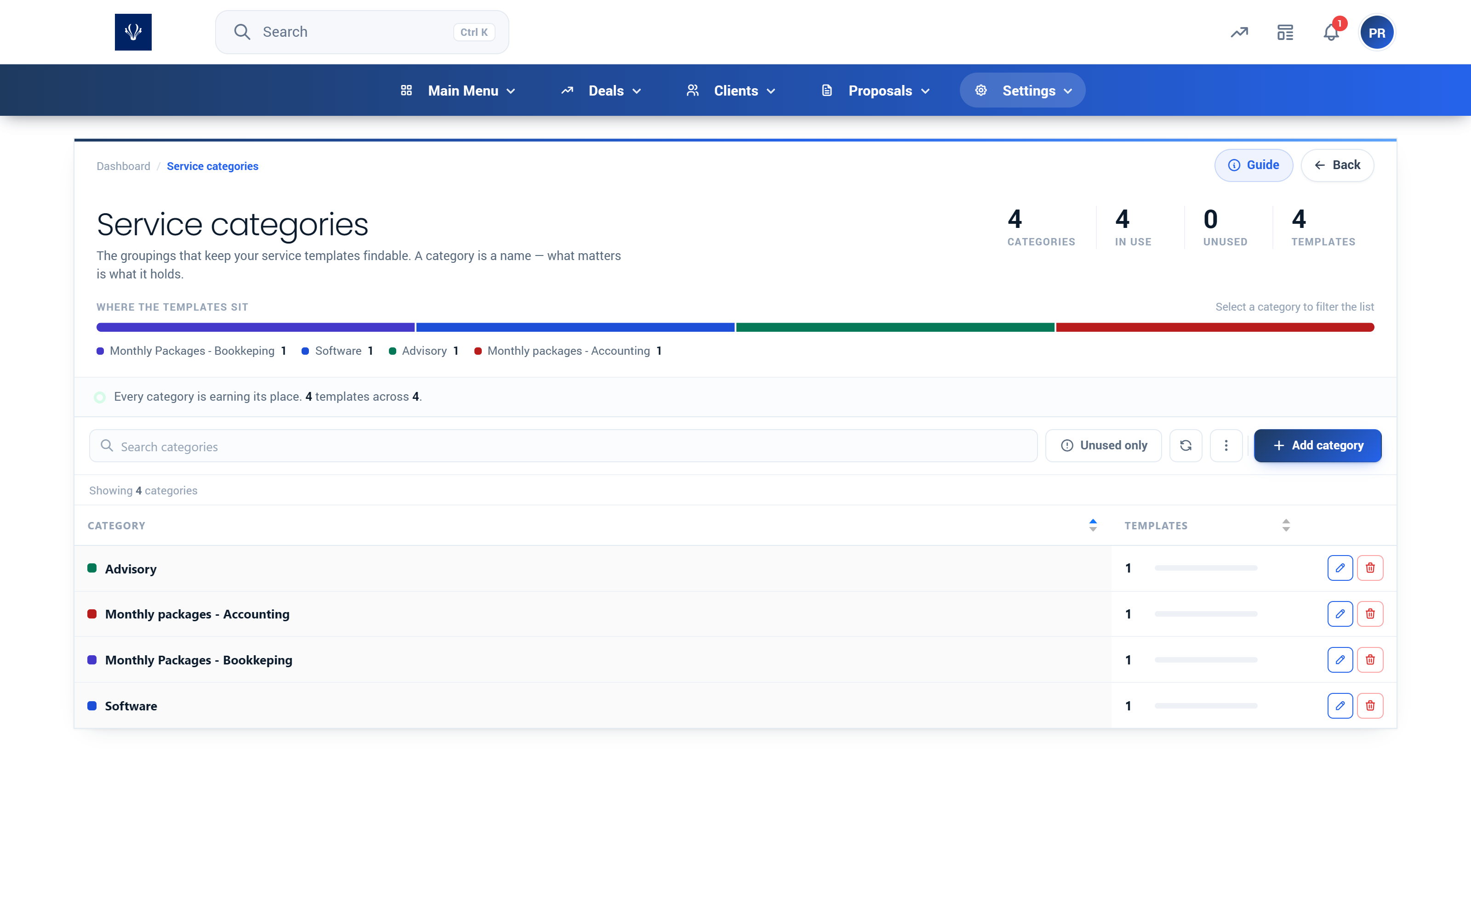Screen dimensions: 1471x919
Task: Sort by the Templates column arrows
Action: [1286, 526]
